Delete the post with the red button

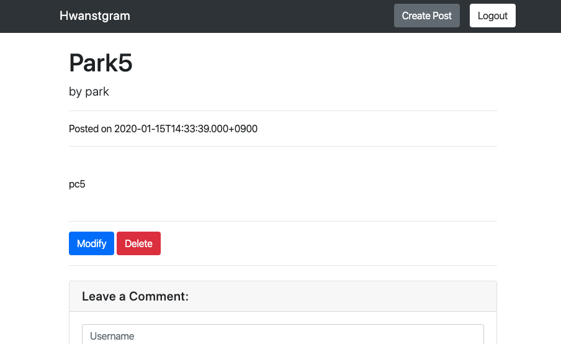pos(138,243)
